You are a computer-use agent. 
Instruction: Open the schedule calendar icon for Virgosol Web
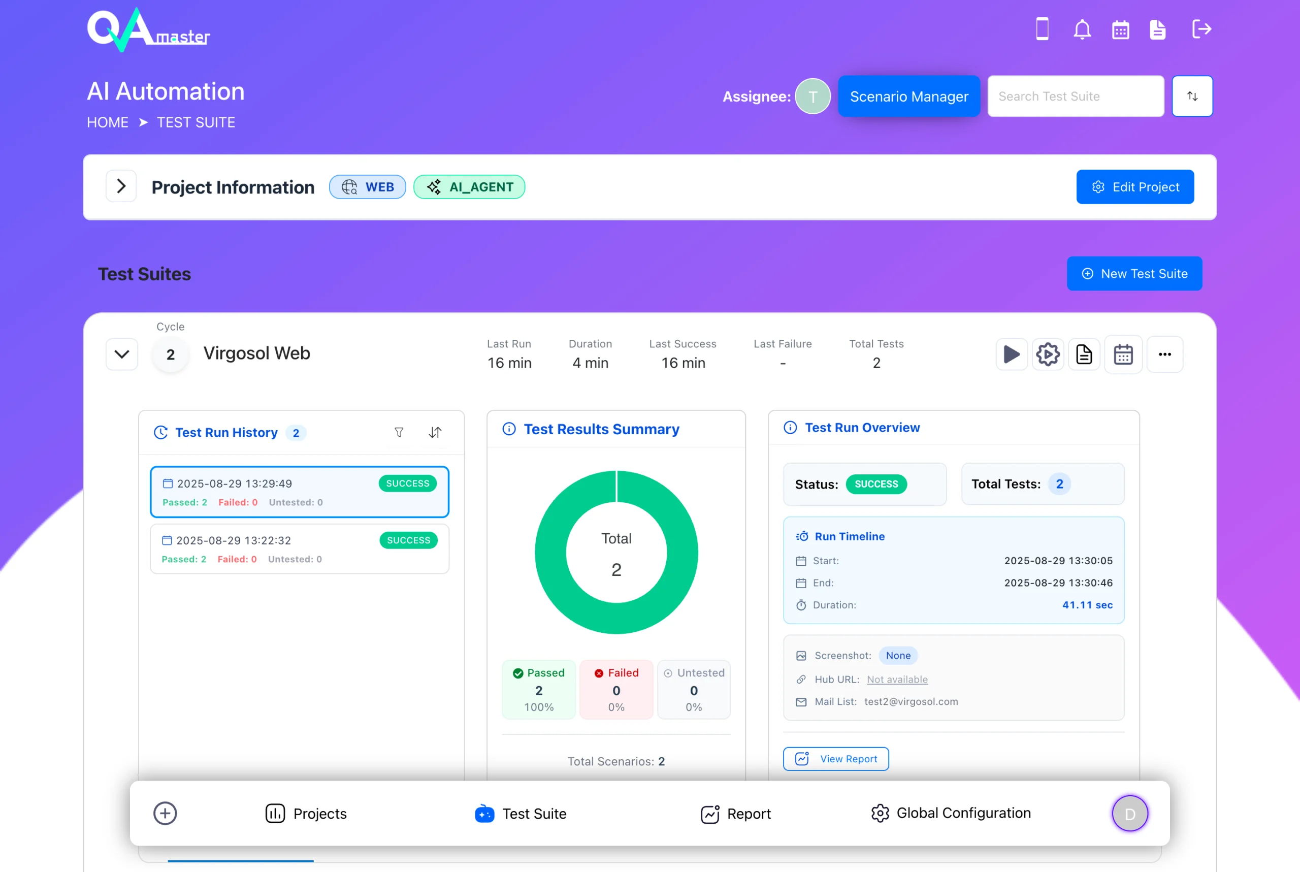(1123, 354)
